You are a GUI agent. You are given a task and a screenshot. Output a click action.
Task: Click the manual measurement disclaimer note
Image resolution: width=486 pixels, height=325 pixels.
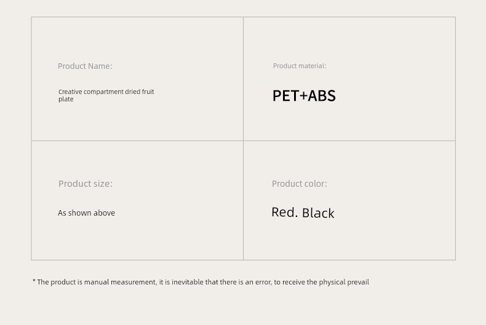point(201,282)
